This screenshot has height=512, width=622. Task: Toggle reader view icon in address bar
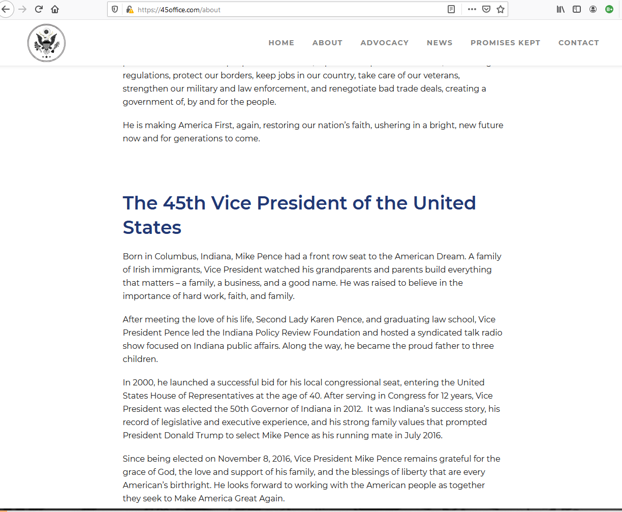451,9
